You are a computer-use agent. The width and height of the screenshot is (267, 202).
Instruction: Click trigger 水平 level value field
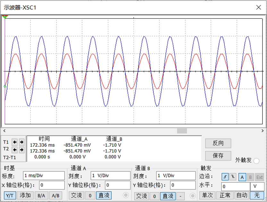pos(236,187)
